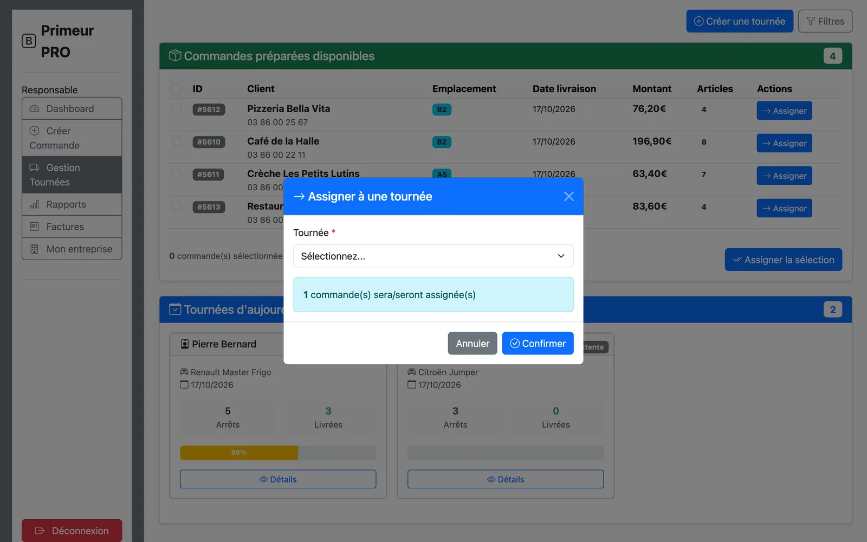Click the B2 badge for Pizzeria Bella Vita
The height and width of the screenshot is (542, 867).
[442, 109]
